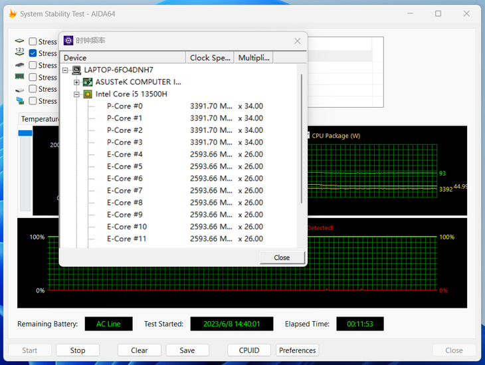485x365 pixels.
Task: Click the AIDA64 flame icon in title bar
Action: [x=13, y=13]
